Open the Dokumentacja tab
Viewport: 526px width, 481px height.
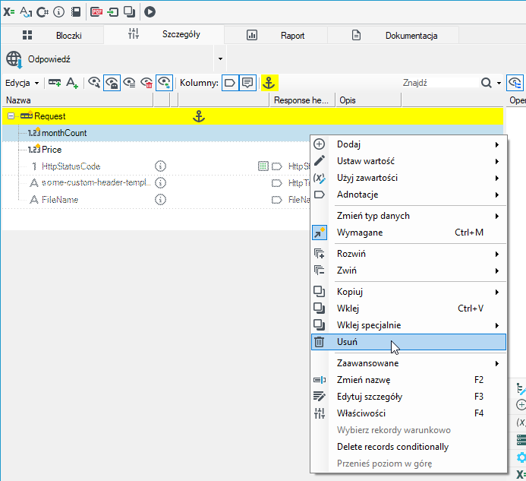(393, 35)
